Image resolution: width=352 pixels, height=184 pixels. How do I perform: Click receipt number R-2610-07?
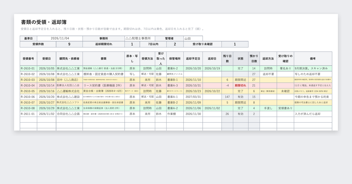tap(28, 103)
